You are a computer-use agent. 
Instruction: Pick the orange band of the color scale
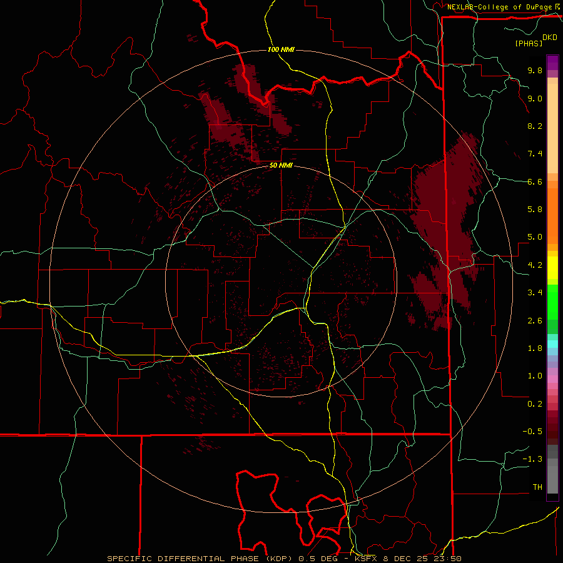point(552,216)
